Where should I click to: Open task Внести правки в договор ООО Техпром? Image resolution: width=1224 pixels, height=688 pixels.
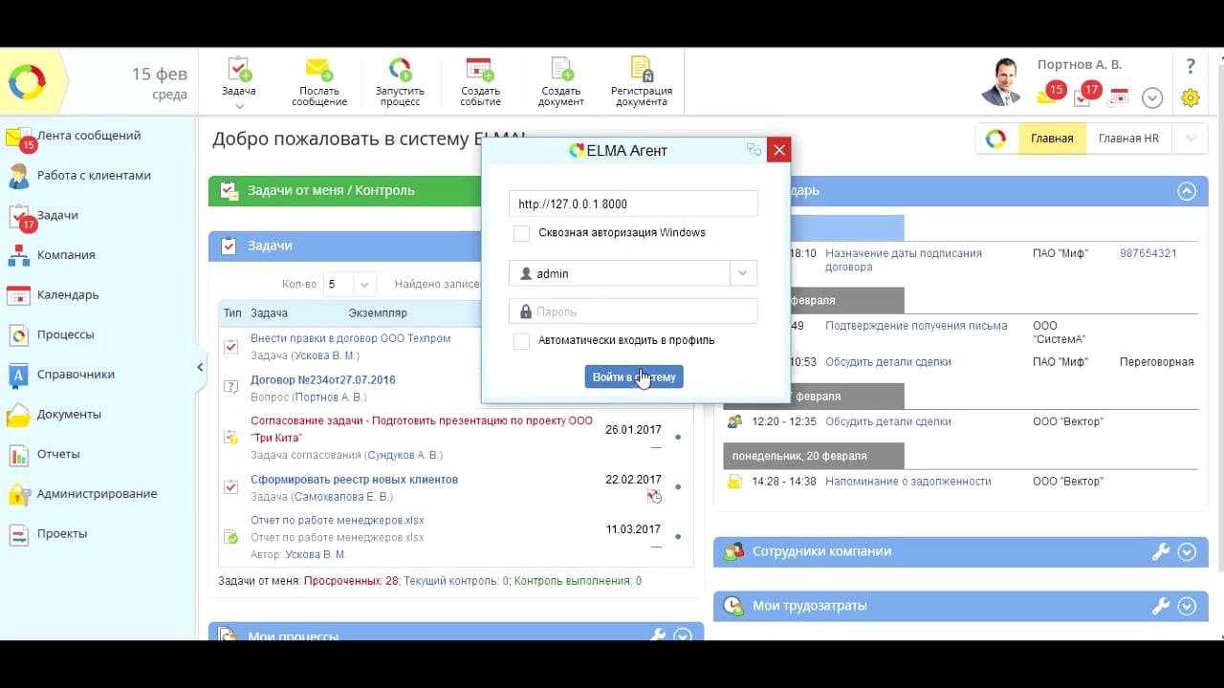350,338
